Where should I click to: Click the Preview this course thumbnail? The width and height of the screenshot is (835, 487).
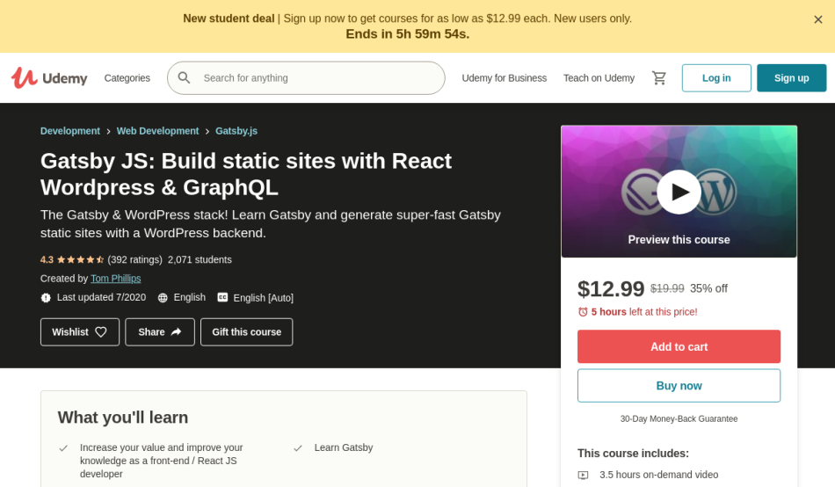(x=679, y=192)
